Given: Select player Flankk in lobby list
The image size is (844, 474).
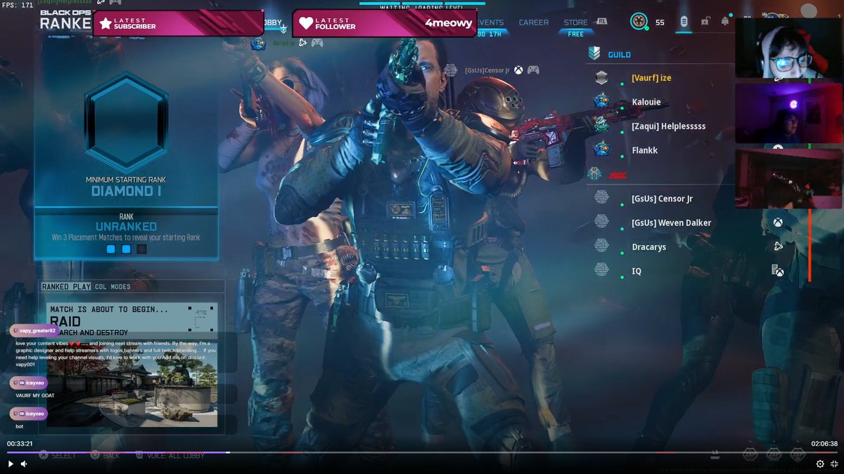Looking at the screenshot, I should (x=645, y=150).
